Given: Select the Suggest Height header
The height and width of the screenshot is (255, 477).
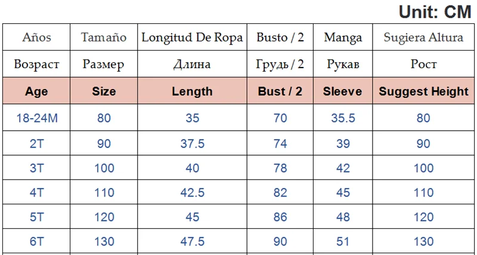Looking at the screenshot, I should coord(423,91).
